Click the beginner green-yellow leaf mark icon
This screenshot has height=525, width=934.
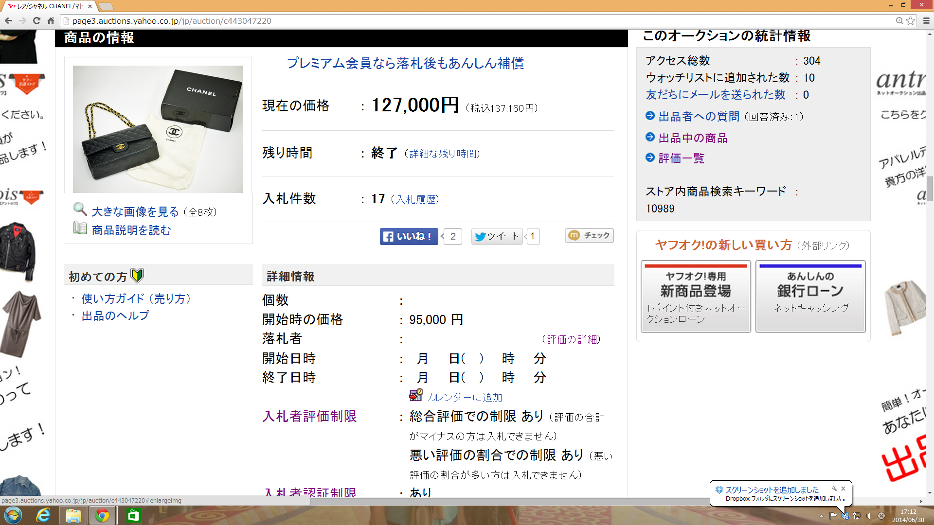[x=137, y=276]
